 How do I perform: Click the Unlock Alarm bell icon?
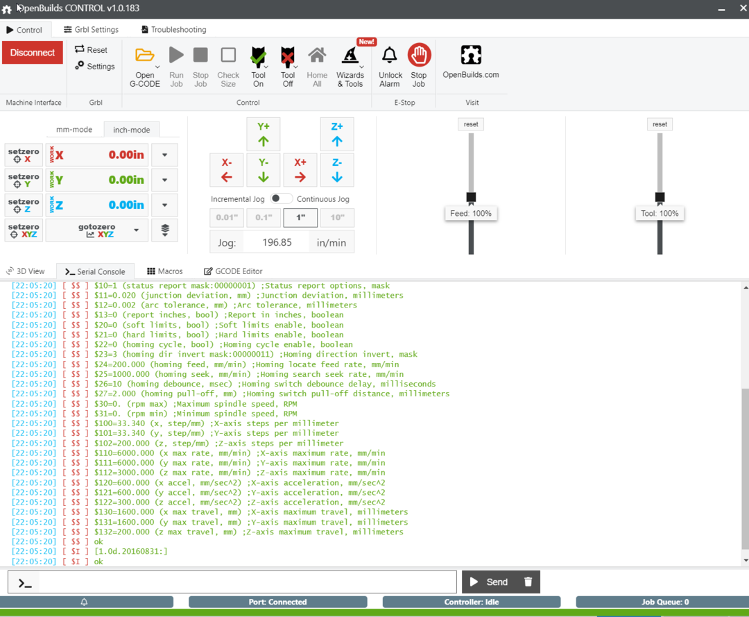390,56
